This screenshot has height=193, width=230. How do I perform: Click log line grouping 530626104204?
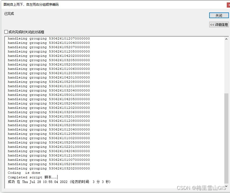click(49, 151)
